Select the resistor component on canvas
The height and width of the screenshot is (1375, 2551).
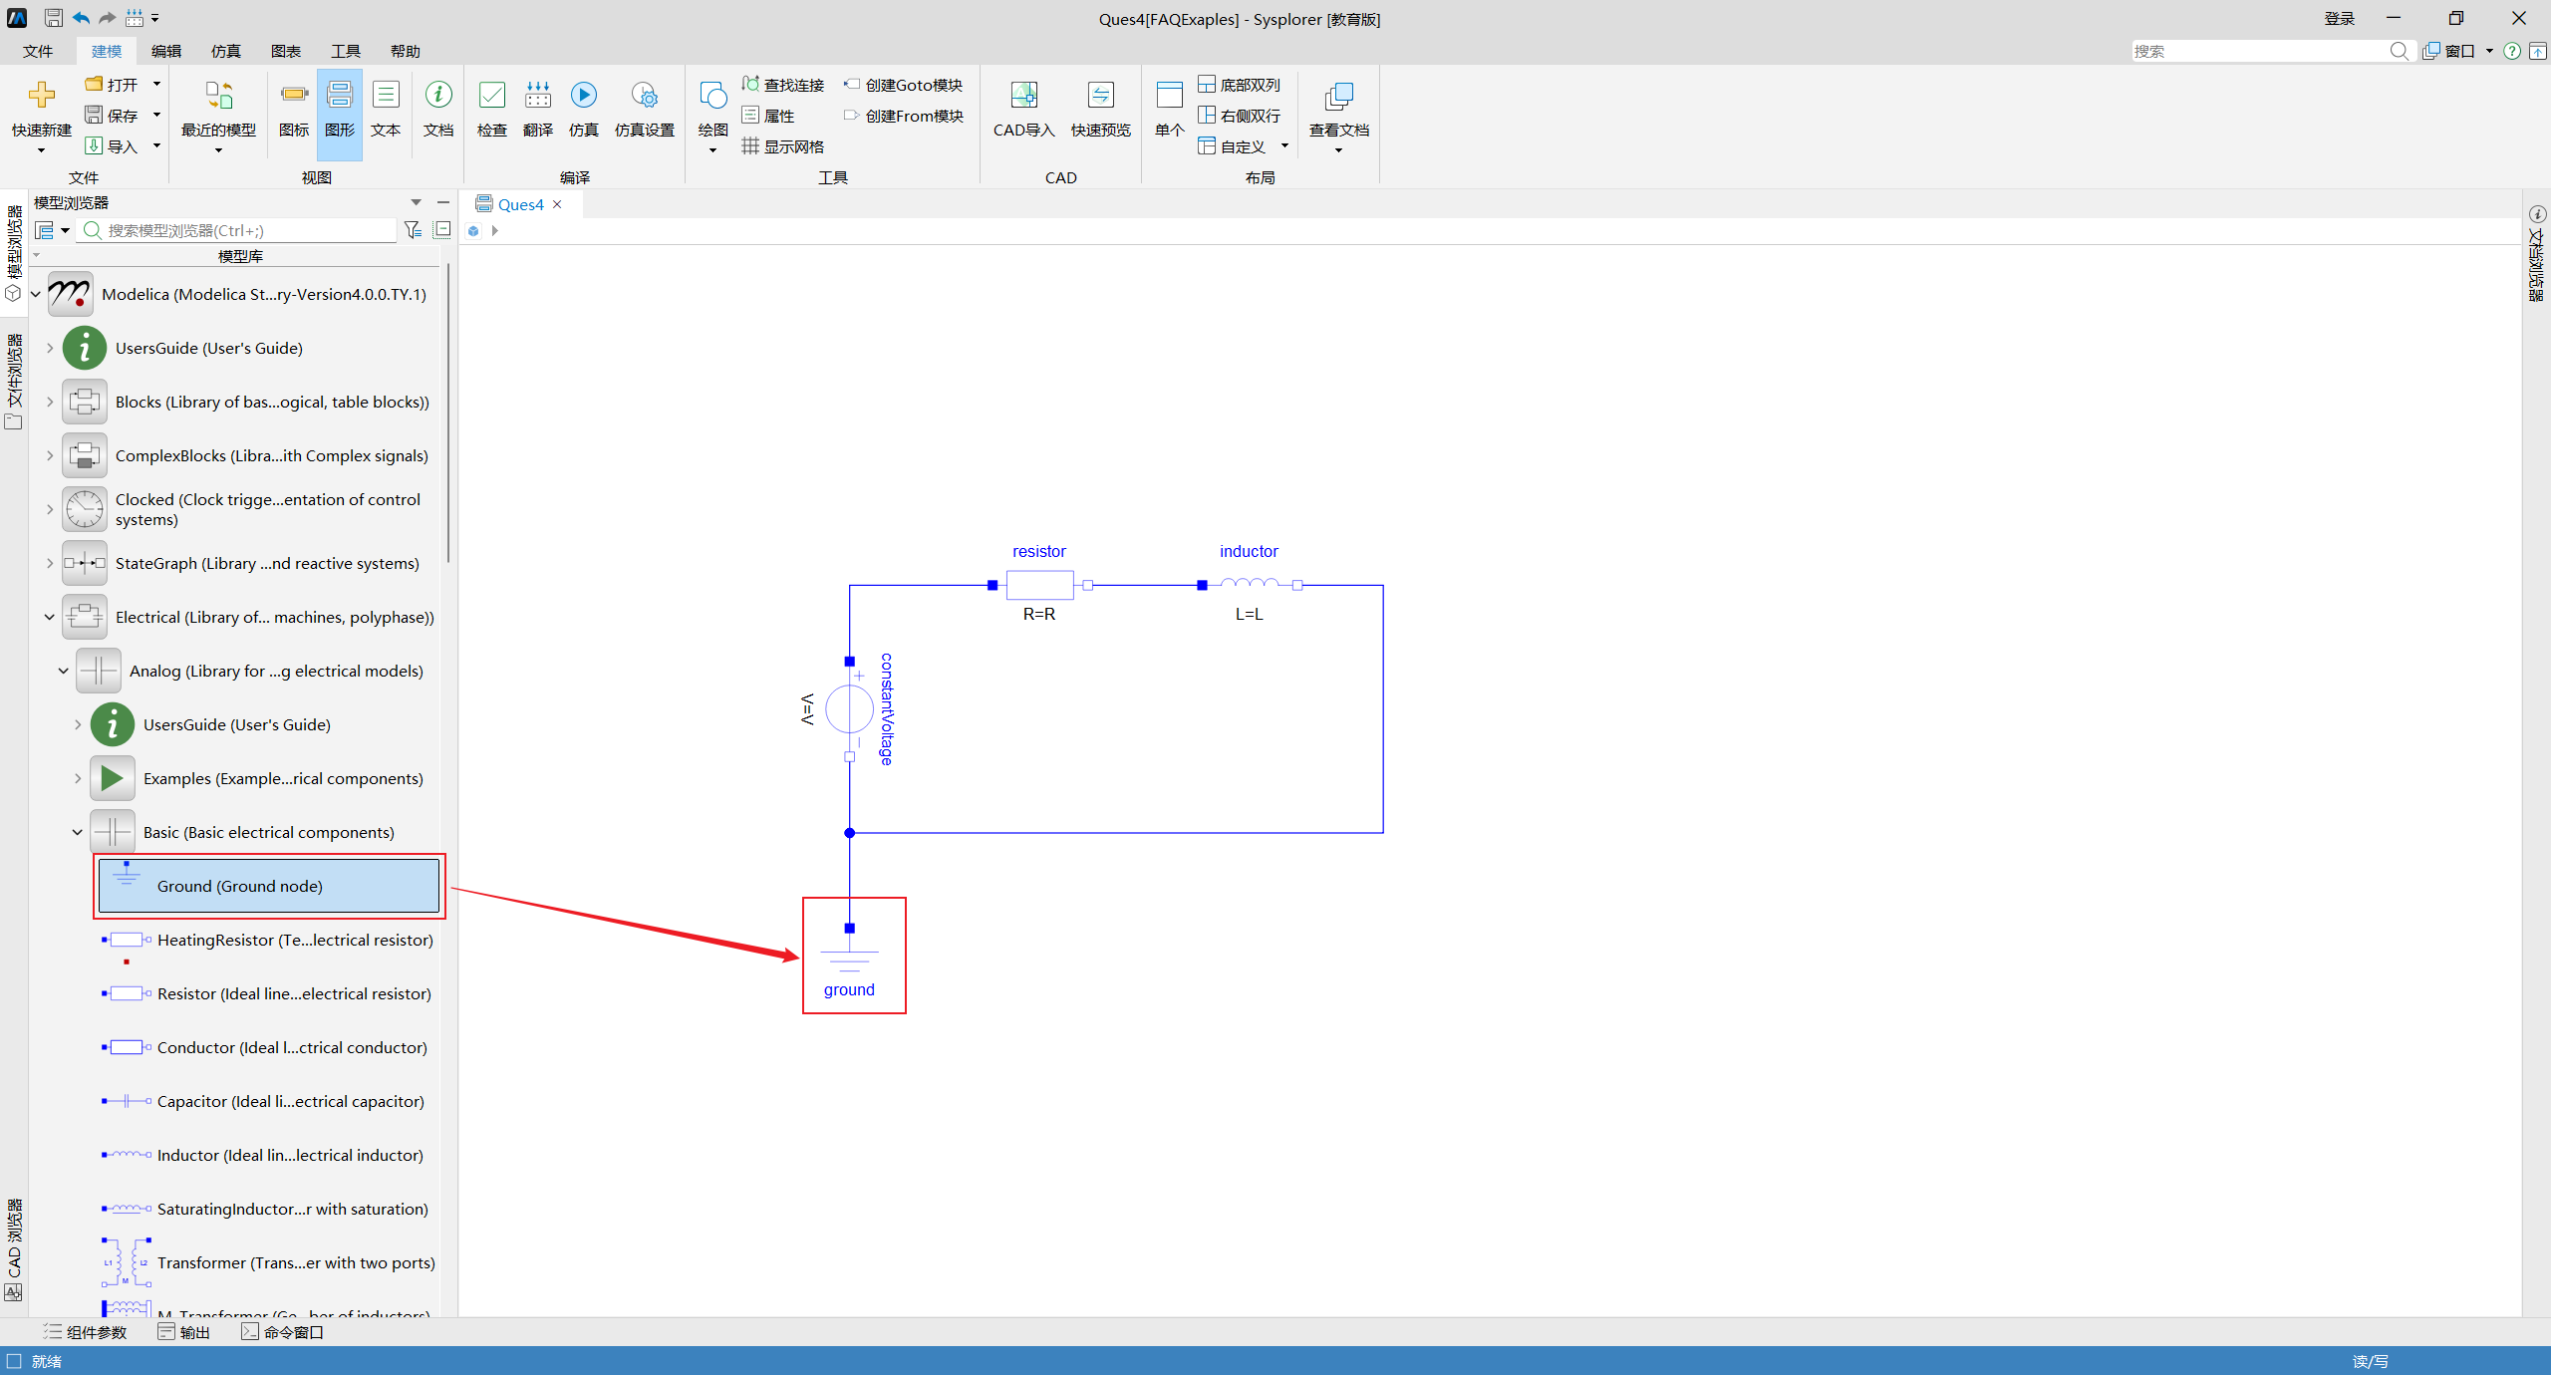(1039, 585)
